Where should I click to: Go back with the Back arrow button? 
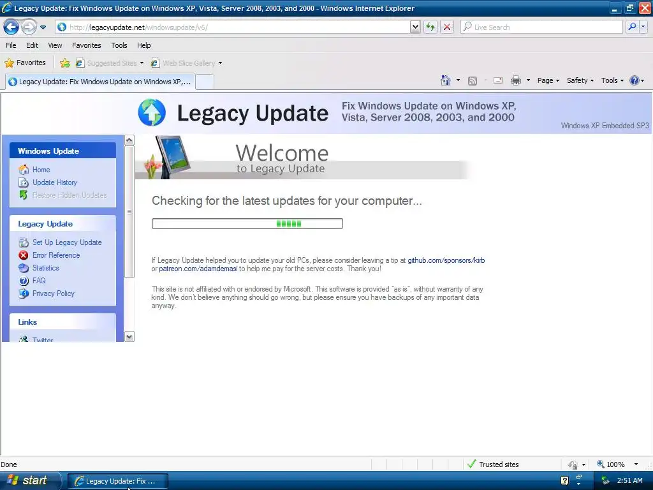[11, 27]
